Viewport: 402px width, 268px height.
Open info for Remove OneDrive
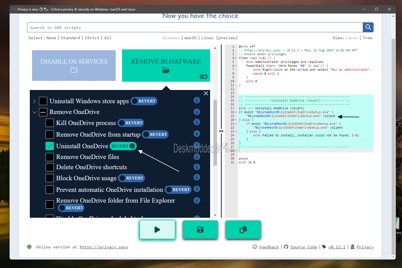197,112
